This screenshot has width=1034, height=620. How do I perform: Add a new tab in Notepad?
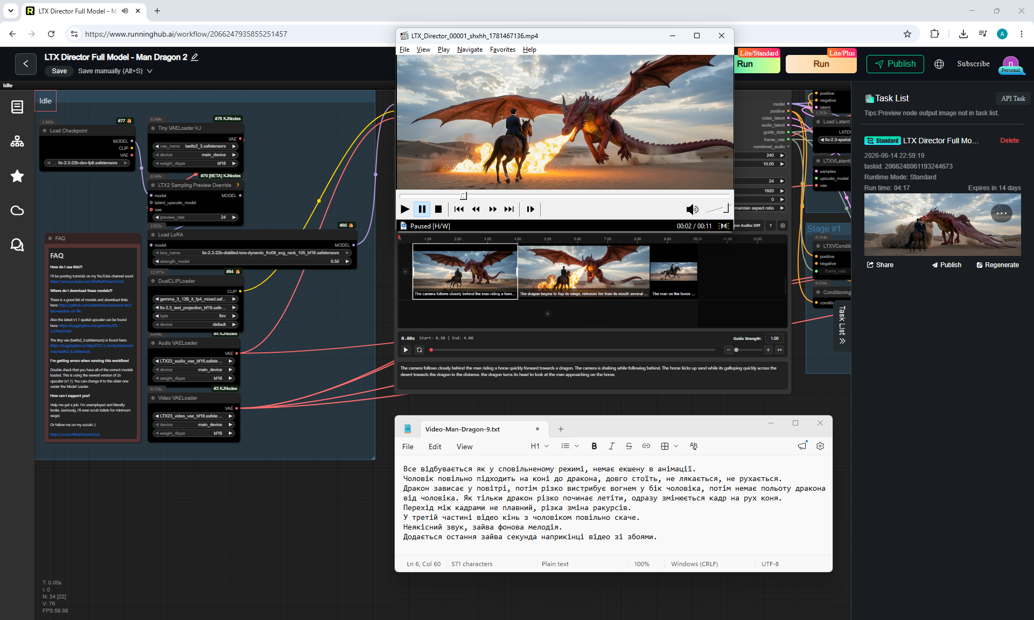click(x=561, y=429)
